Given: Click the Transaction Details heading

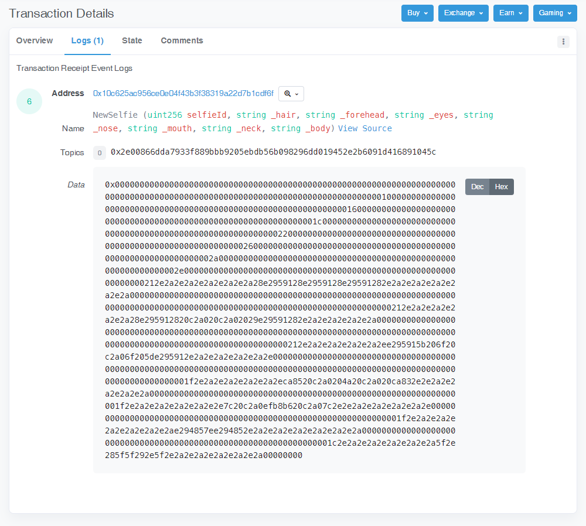Looking at the screenshot, I should pos(62,13).
